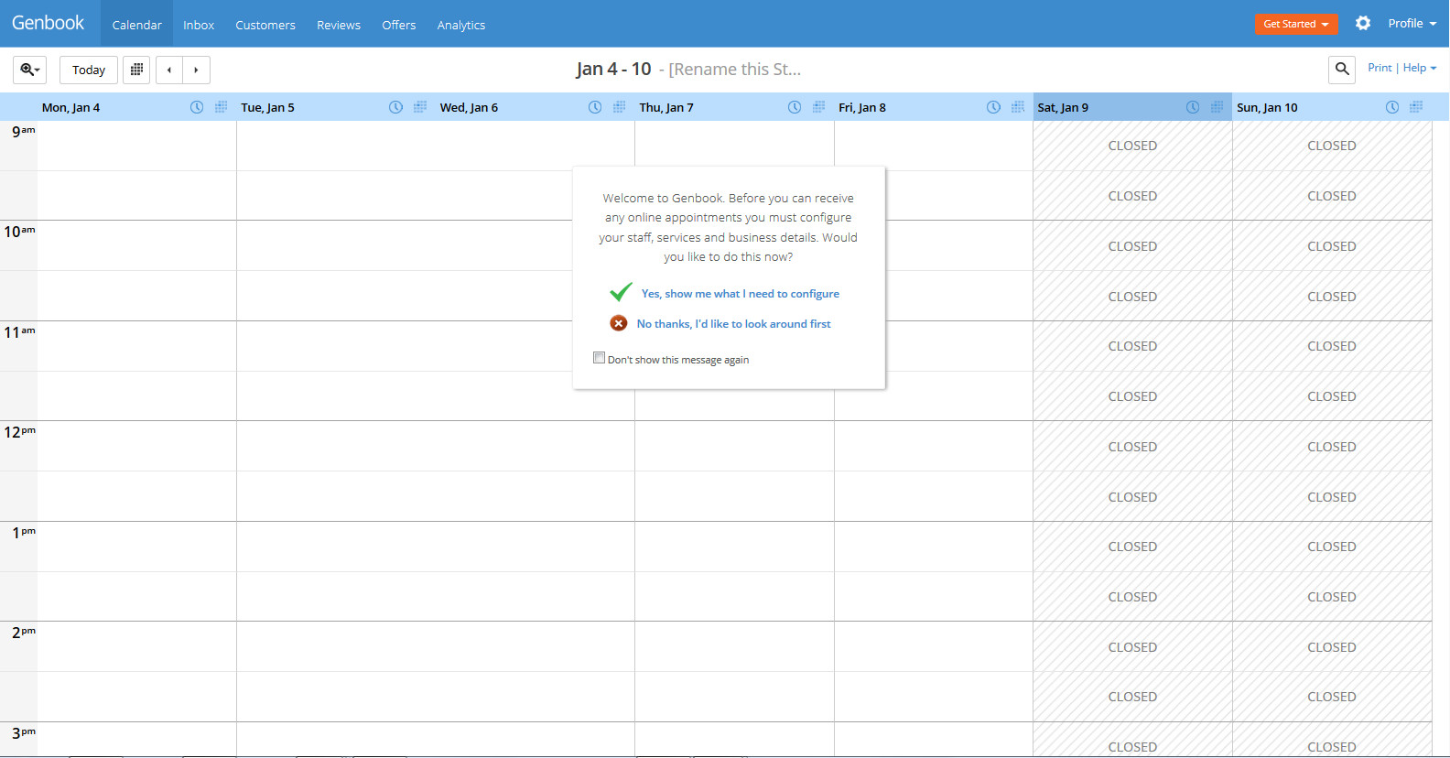Click the red X decline icon

click(619, 323)
